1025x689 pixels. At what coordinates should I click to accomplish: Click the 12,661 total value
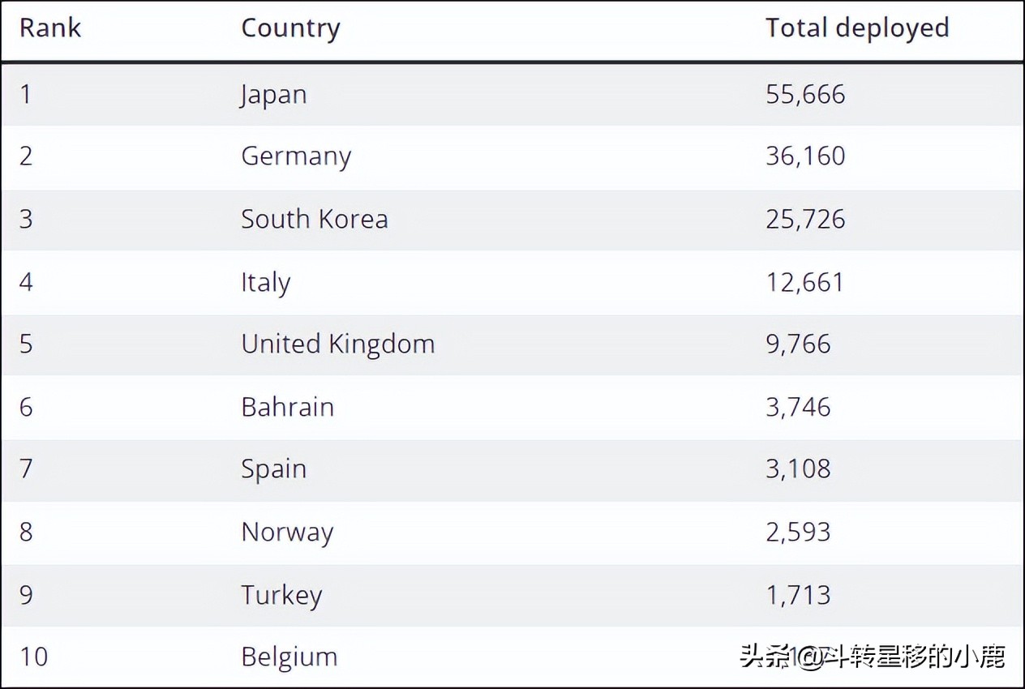point(804,282)
